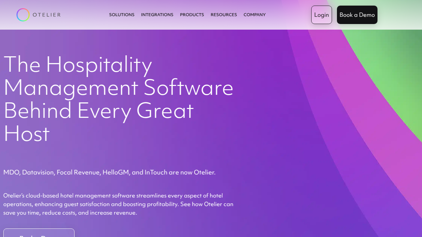Open the Company menu
This screenshot has height=237, width=422.
tap(255, 15)
